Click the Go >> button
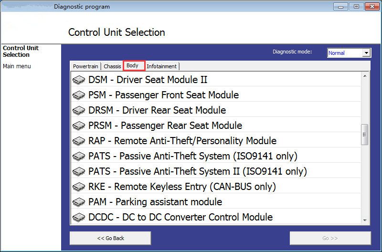 tap(330, 238)
